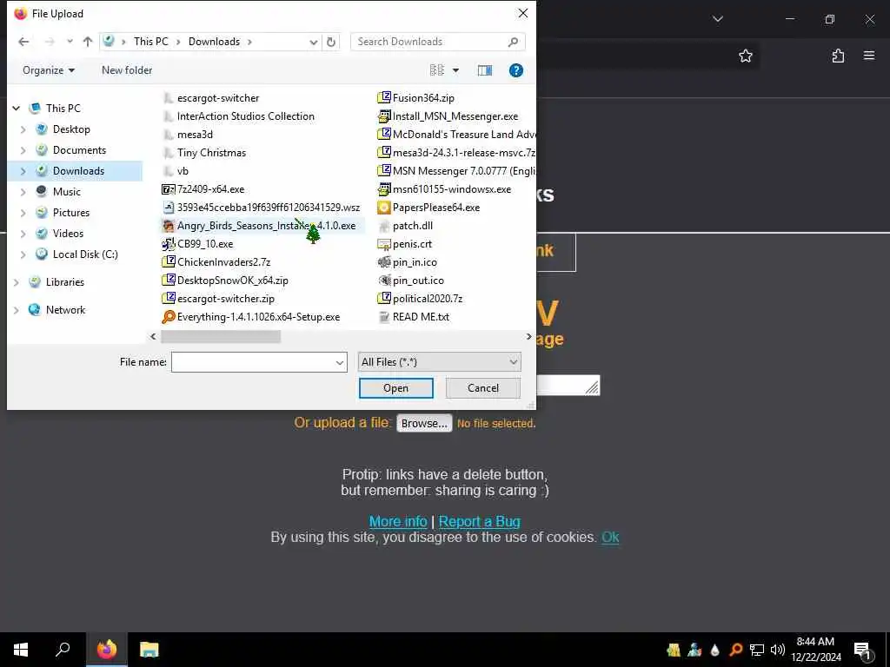
Task: Select the Fusion364.zip archive icon
Action: point(384,97)
